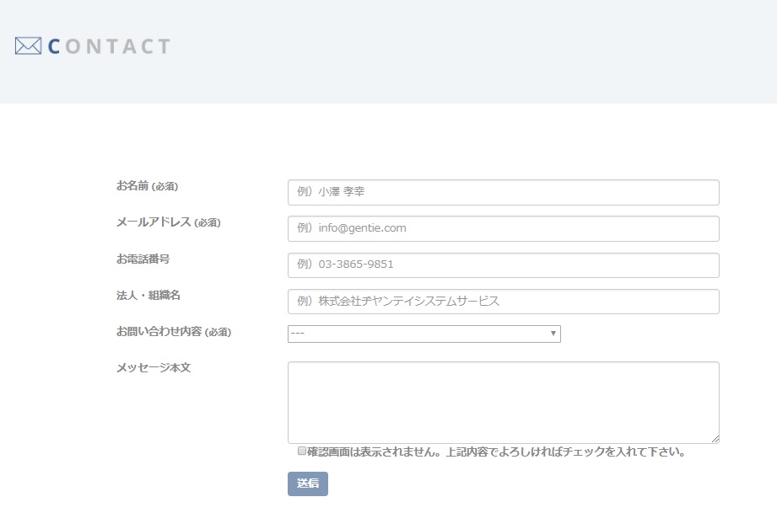777x513 pixels.
Task: Click into the お電話番号 phone number field
Action: pos(503,265)
